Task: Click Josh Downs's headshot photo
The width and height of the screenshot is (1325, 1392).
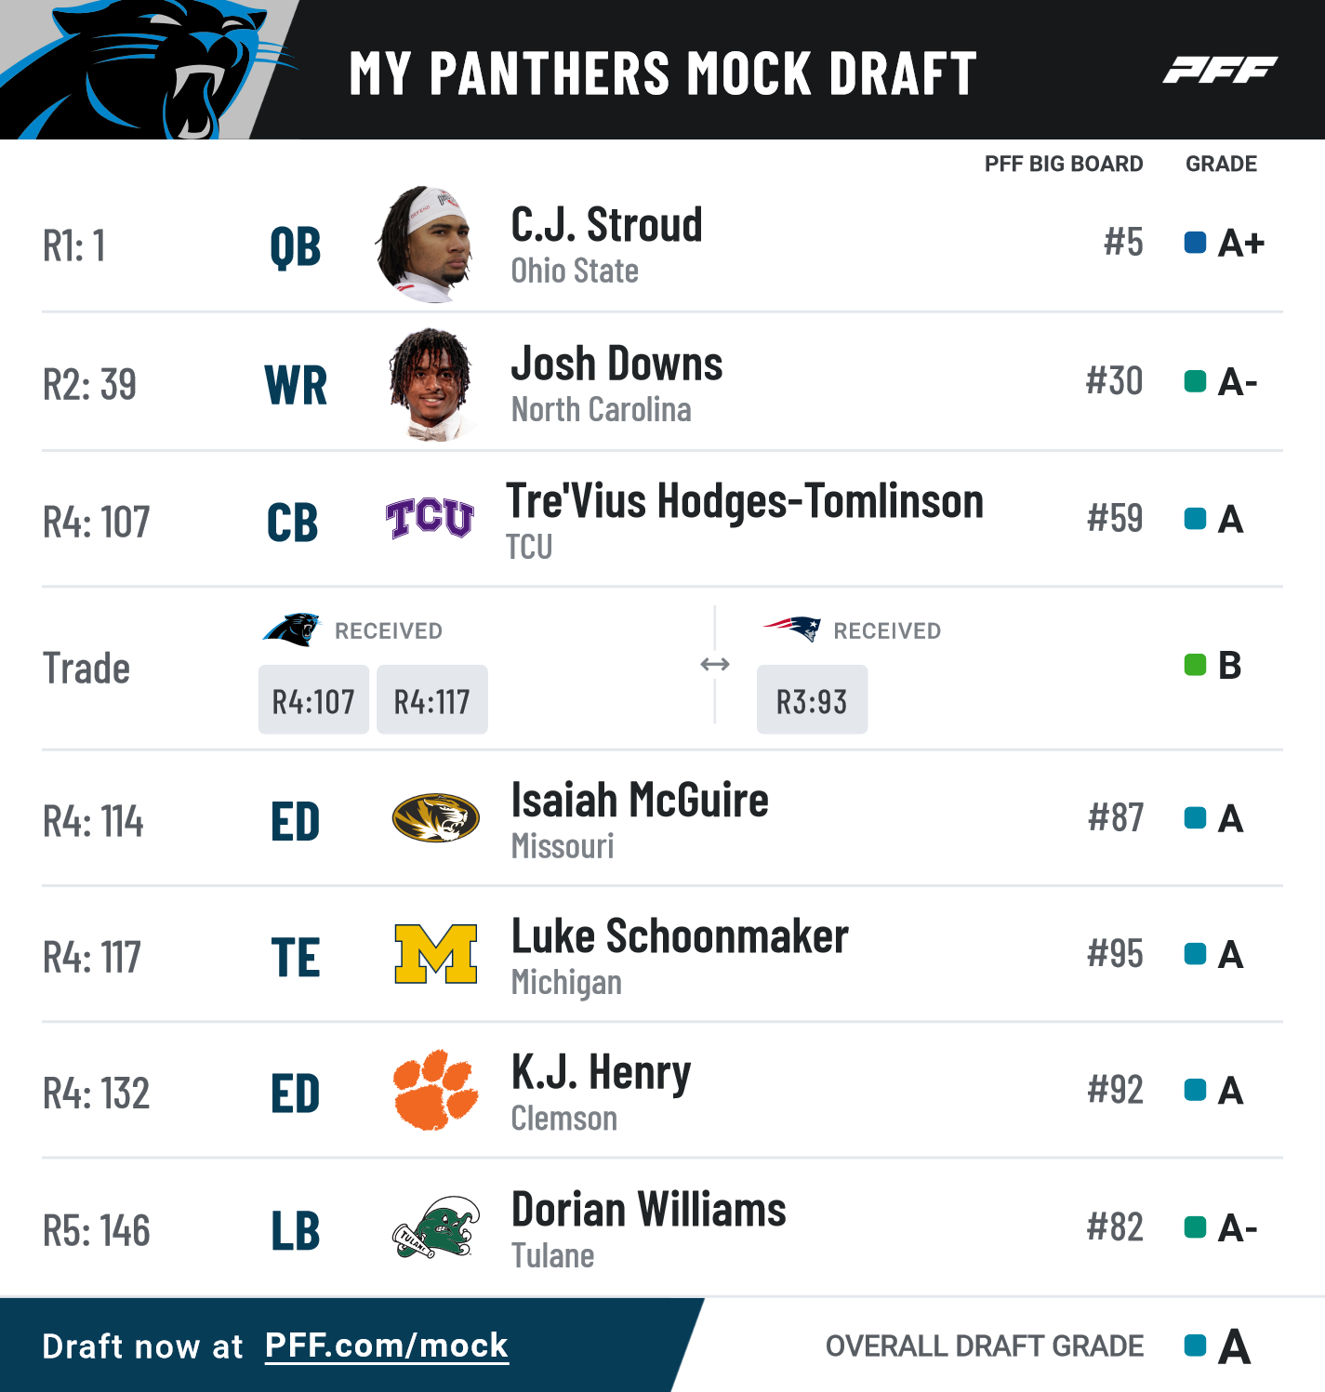Action: tap(430, 383)
